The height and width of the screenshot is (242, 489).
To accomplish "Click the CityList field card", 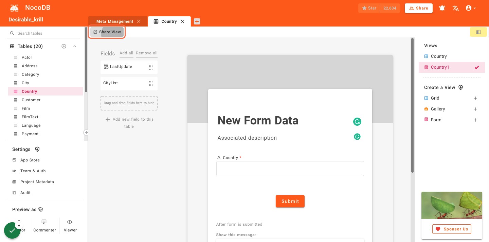I will [129, 83].
